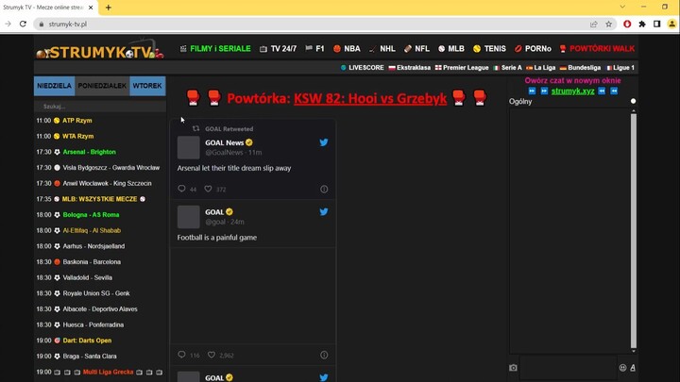Click the strumyk.xyz chat link

click(x=572, y=91)
